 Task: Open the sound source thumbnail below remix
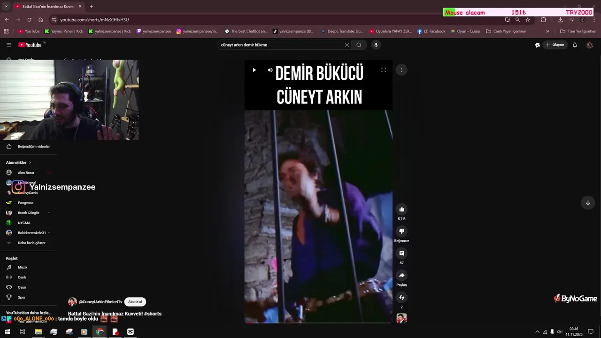tap(401, 318)
